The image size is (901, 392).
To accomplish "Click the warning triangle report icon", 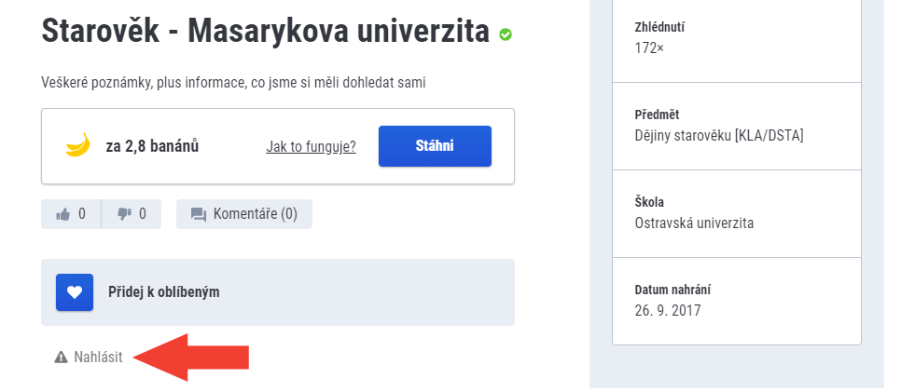I will tap(62, 357).
